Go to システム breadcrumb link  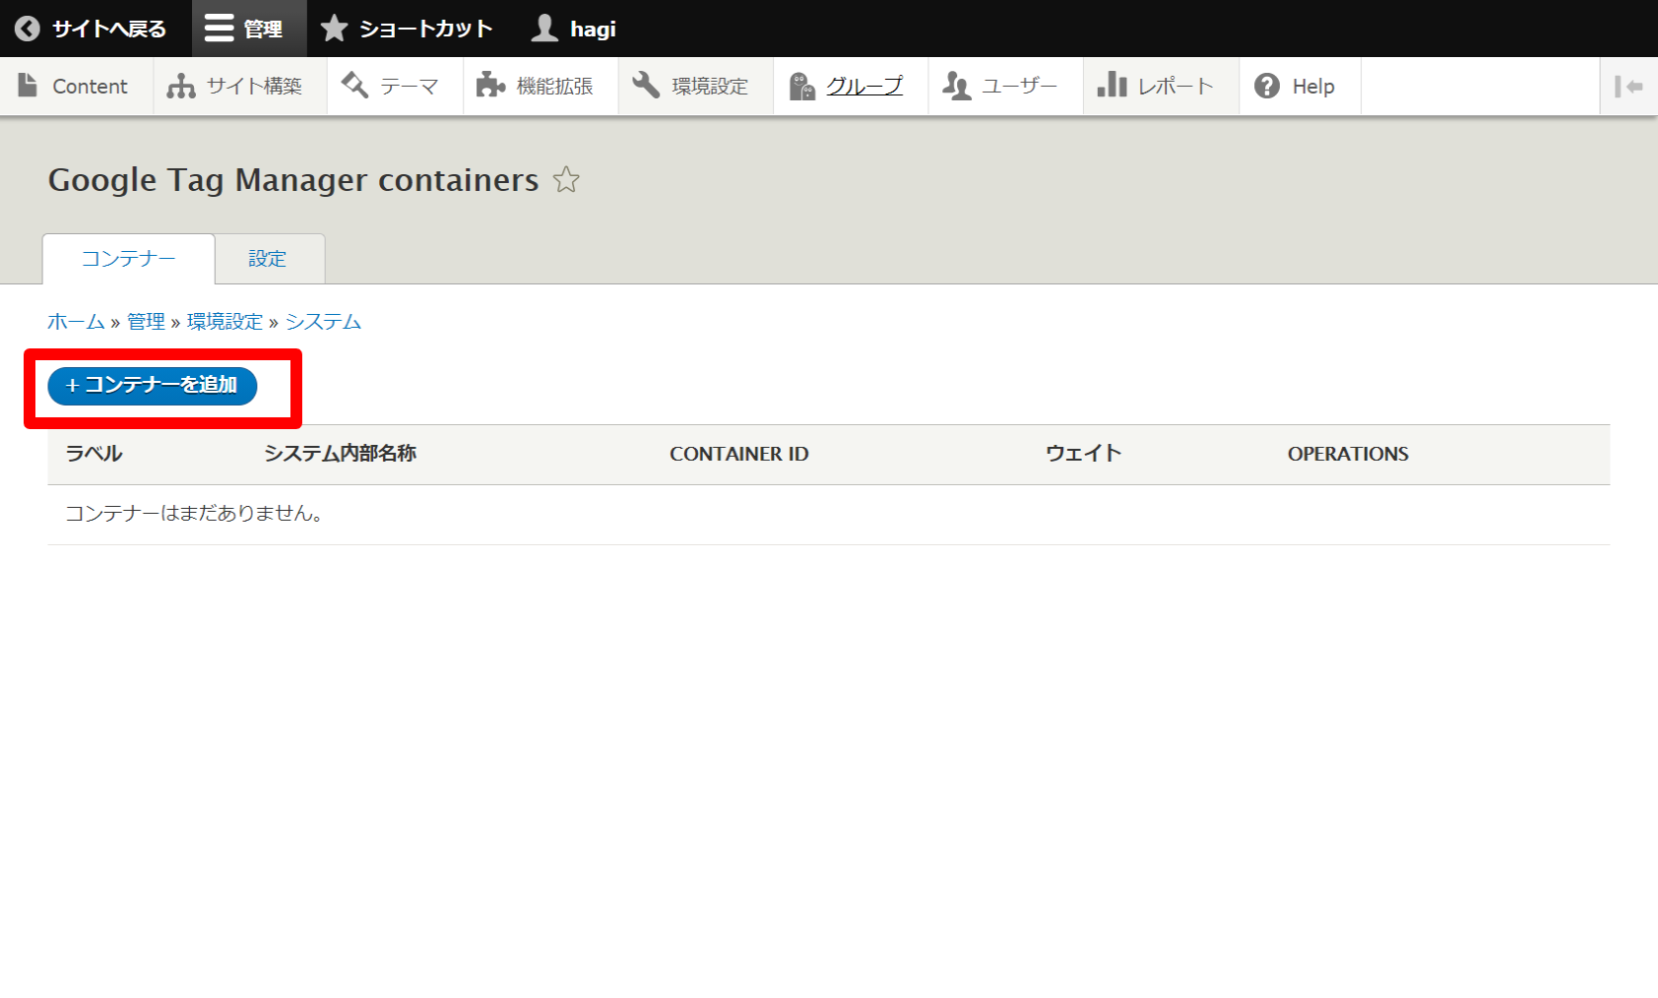(x=323, y=322)
